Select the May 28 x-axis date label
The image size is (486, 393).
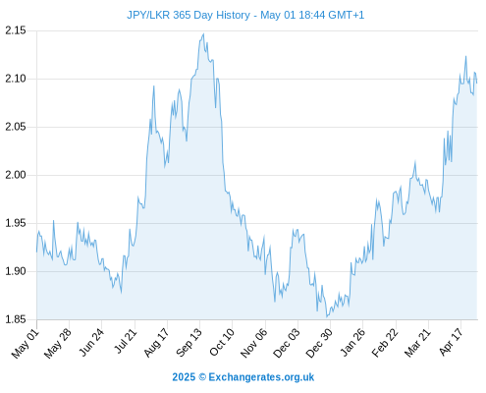pyautogui.click(x=58, y=343)
